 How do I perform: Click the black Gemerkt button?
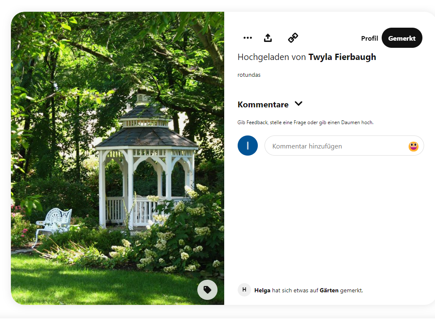click(x=402, y=38)
